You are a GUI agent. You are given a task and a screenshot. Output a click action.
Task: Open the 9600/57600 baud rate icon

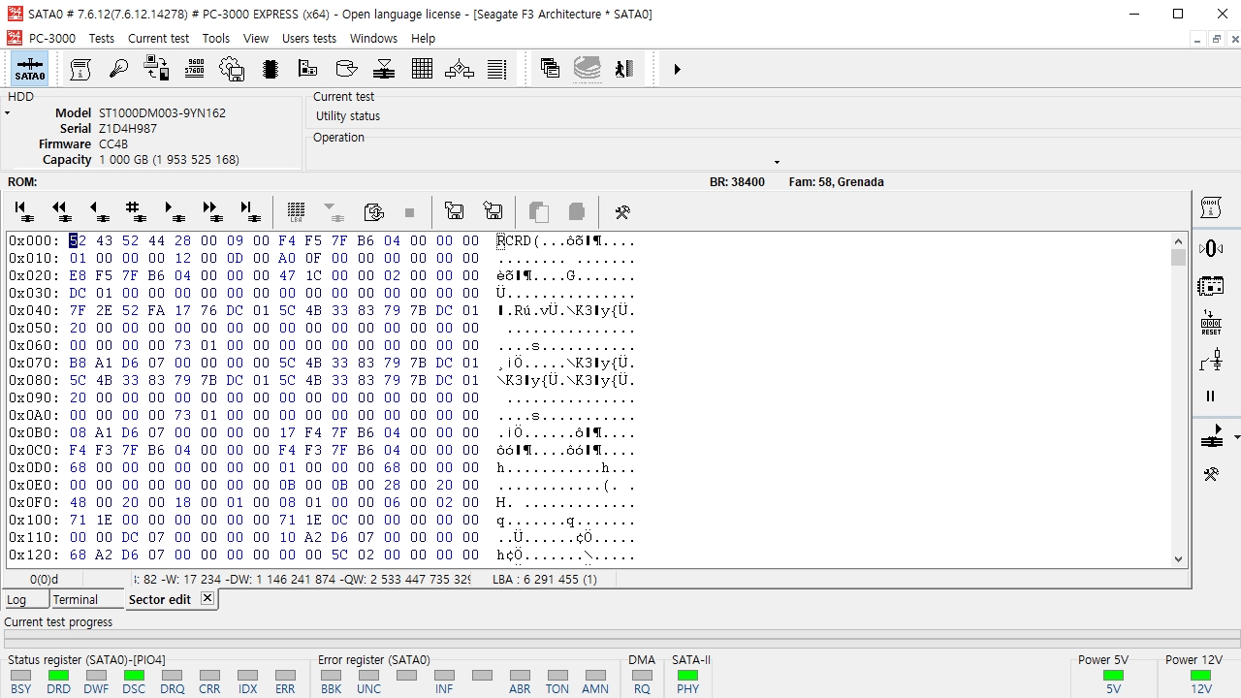(x=194, y=69)
